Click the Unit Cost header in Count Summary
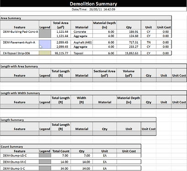187x171 pixels. click(x=129, y=151)
